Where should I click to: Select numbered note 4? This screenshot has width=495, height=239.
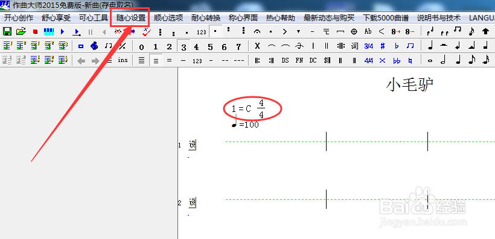click(196, 47)
